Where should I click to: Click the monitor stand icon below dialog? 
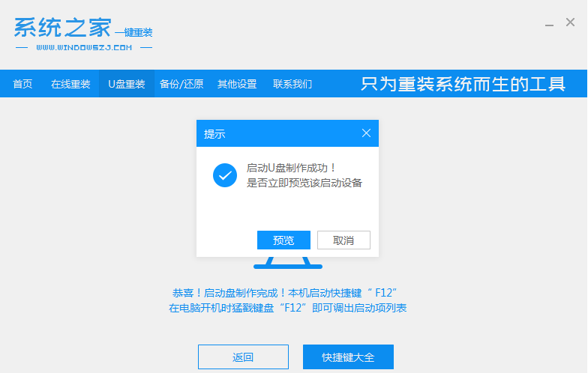pos(287,263)
